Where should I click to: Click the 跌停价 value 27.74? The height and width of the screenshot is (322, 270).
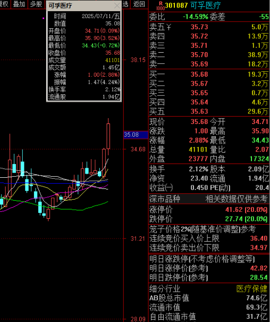[234, 219]
